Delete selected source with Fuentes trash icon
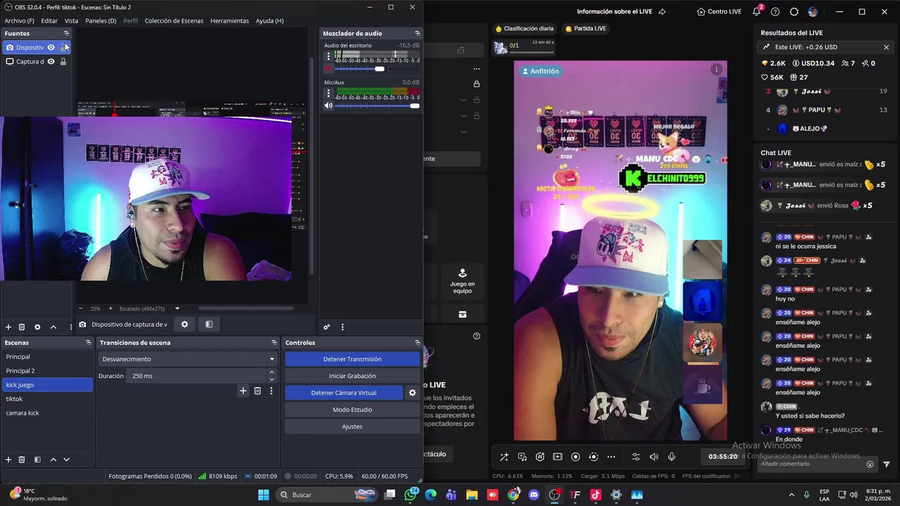The height and width of the screenshot is (506, 900). pyautogui.click(x=22, y=327)
